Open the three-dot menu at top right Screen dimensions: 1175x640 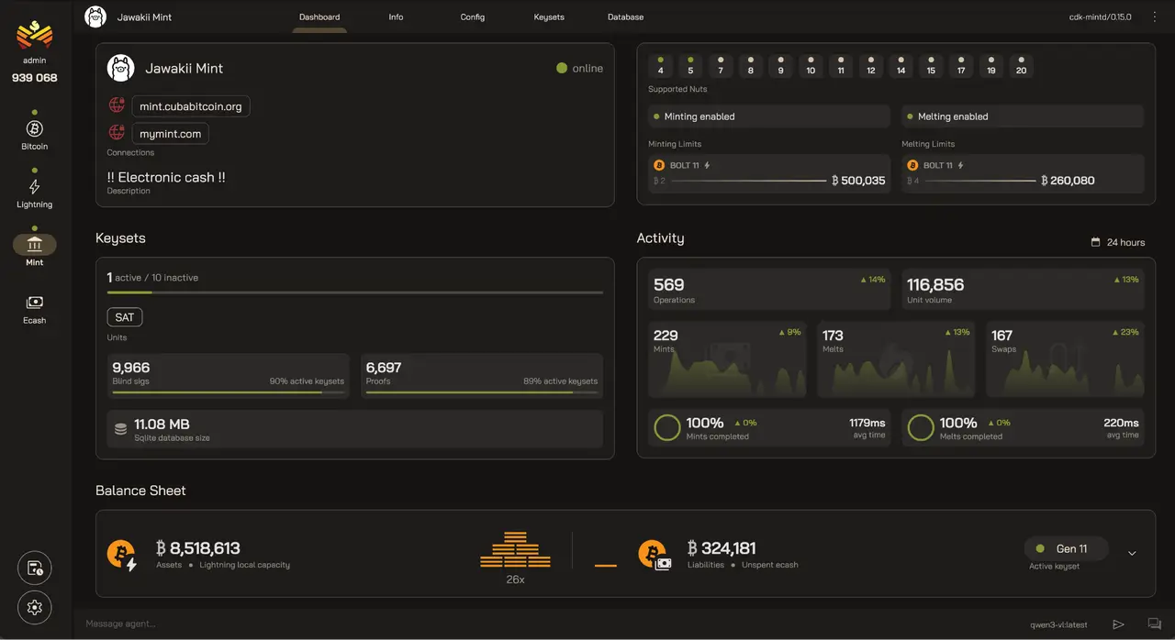(x=1154, y=17)
